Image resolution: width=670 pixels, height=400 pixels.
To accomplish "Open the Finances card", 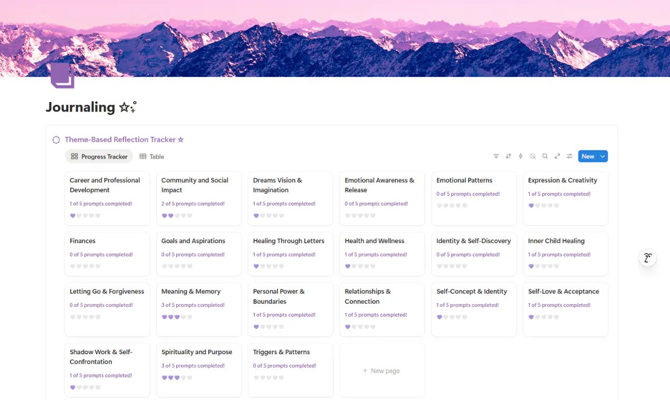I will coord(107,254).
